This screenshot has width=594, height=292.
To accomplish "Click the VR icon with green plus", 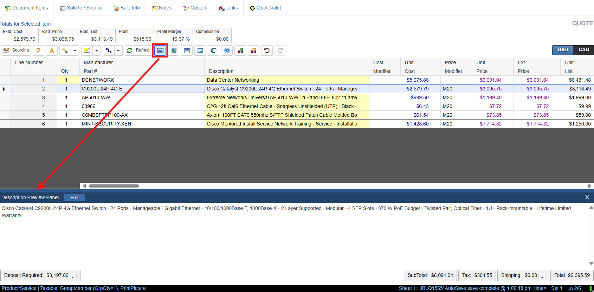I will pos(240,50).
